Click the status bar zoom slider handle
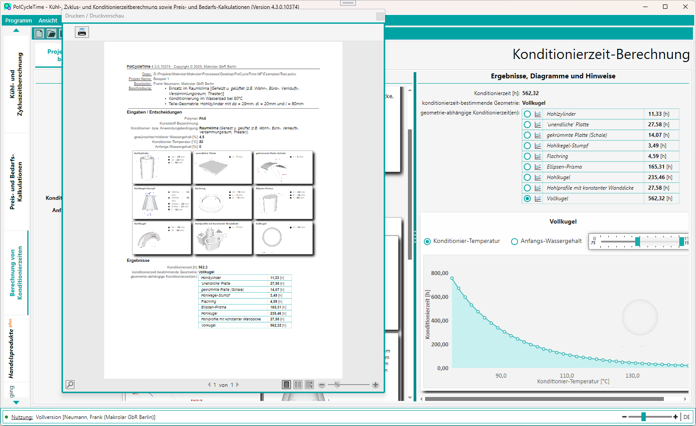 [x=644, y=417]
